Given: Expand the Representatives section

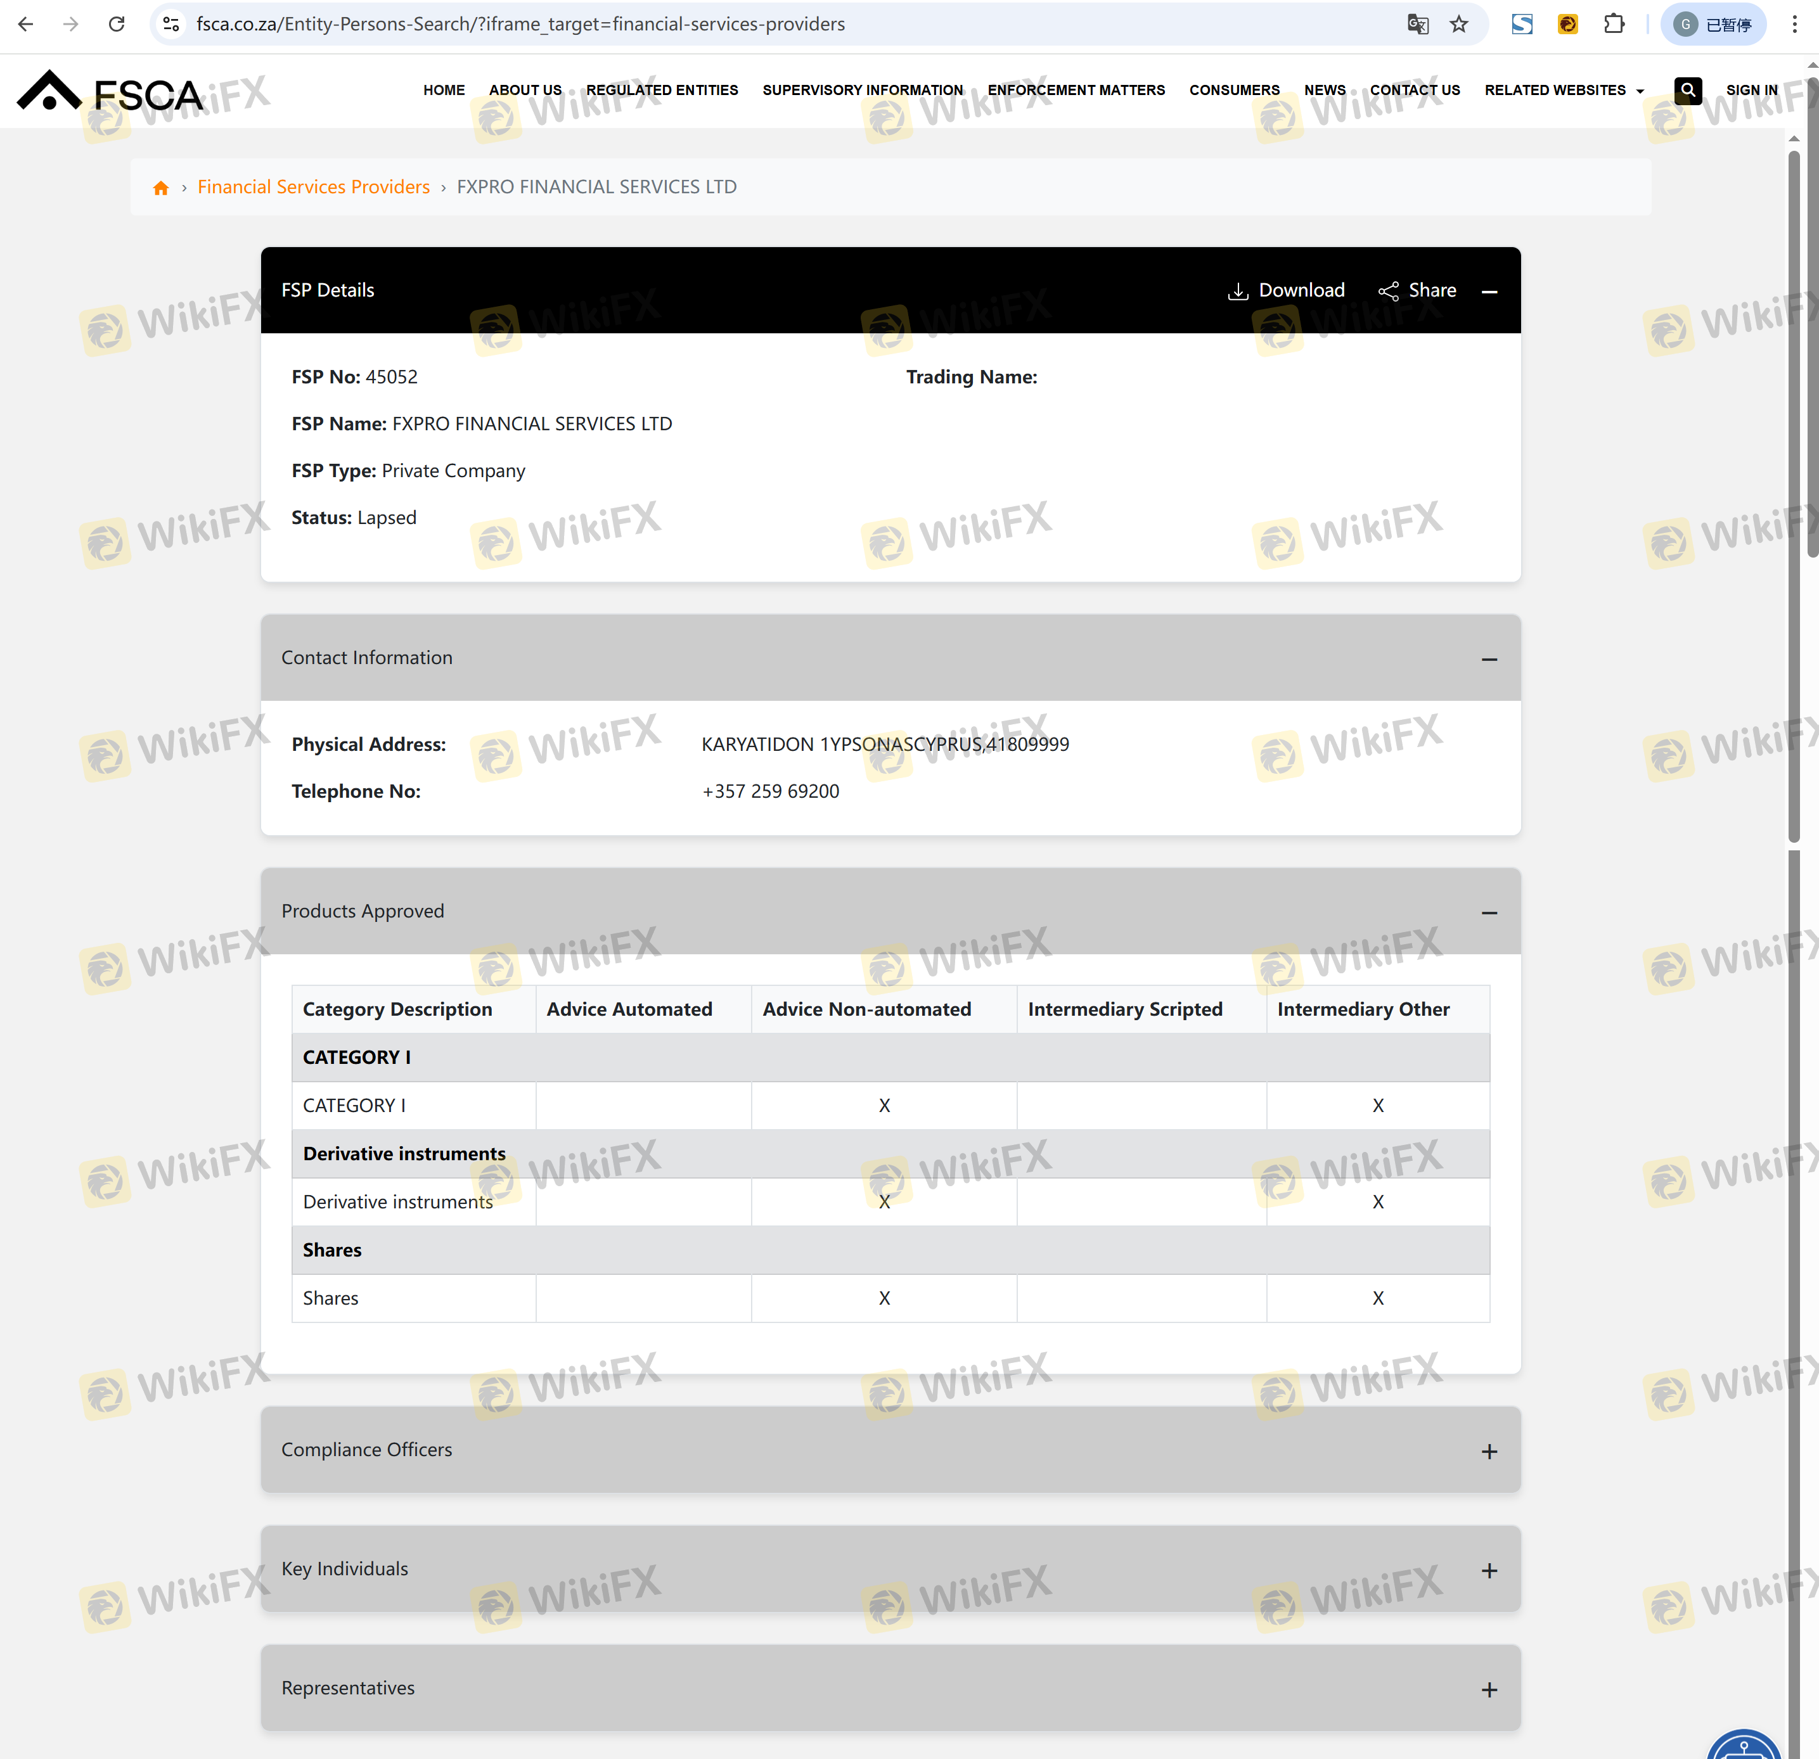Looking at the screenshot, I should coord(1489,1689).
